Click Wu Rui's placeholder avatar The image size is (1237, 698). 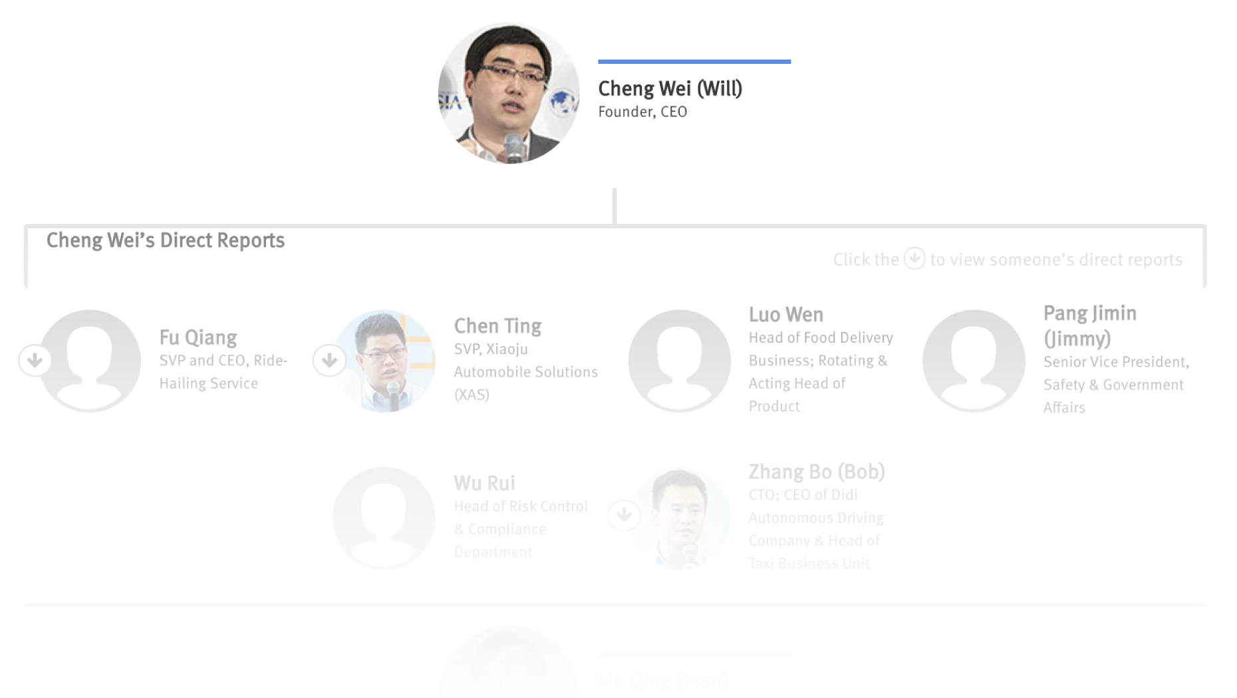(x=384, y=518)
